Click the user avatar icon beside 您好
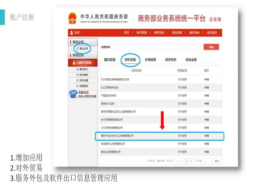The height and width of the screenshot is (190, 272). [x=71, y=33]
